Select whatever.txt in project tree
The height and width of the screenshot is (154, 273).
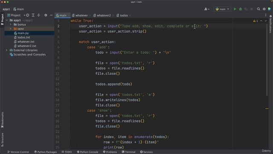26,42
